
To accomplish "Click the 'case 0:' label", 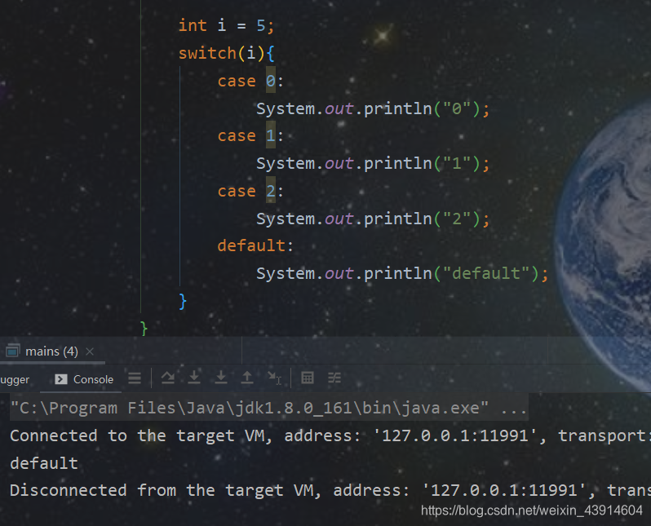I will pos(250,81).
